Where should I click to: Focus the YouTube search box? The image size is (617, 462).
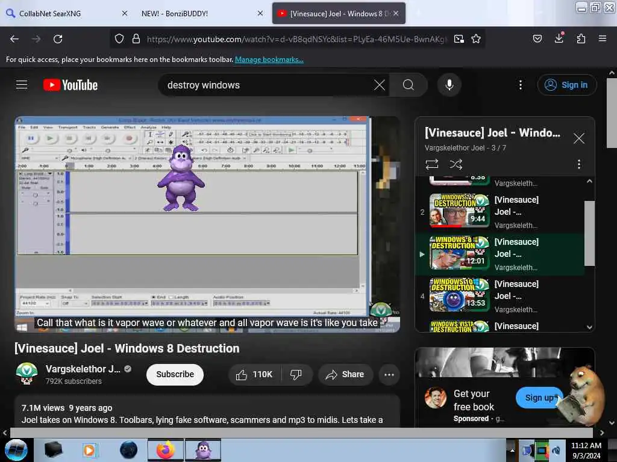pos(268,85)
